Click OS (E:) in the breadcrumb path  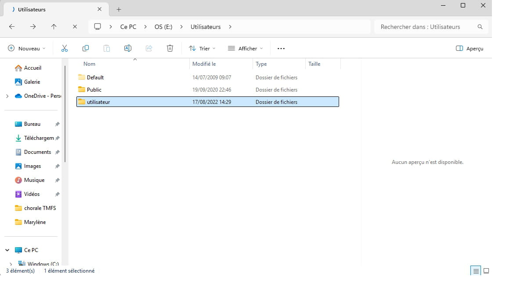point(163,27)
